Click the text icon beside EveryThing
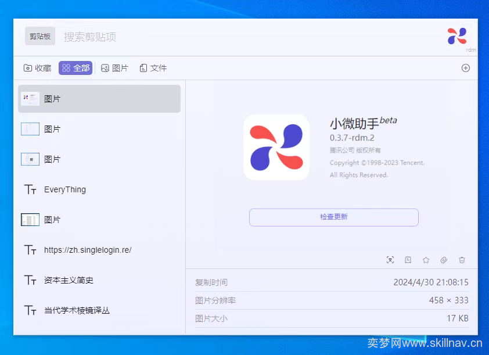The width and height of the screenshot is (489, 355). pyautogui.click(x=30, y=189)
